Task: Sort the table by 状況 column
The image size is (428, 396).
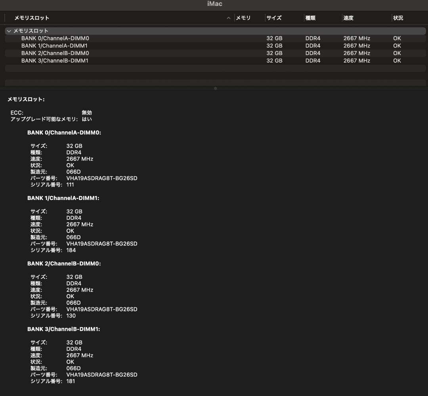Action: coord(398,18)
